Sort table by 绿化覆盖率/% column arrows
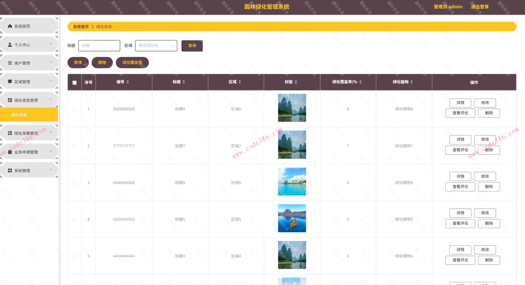Viewport: 525px width, 285px height. (360, 82)
